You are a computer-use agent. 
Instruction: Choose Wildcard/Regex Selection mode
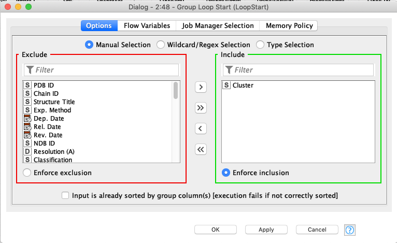tap(161, 45)
